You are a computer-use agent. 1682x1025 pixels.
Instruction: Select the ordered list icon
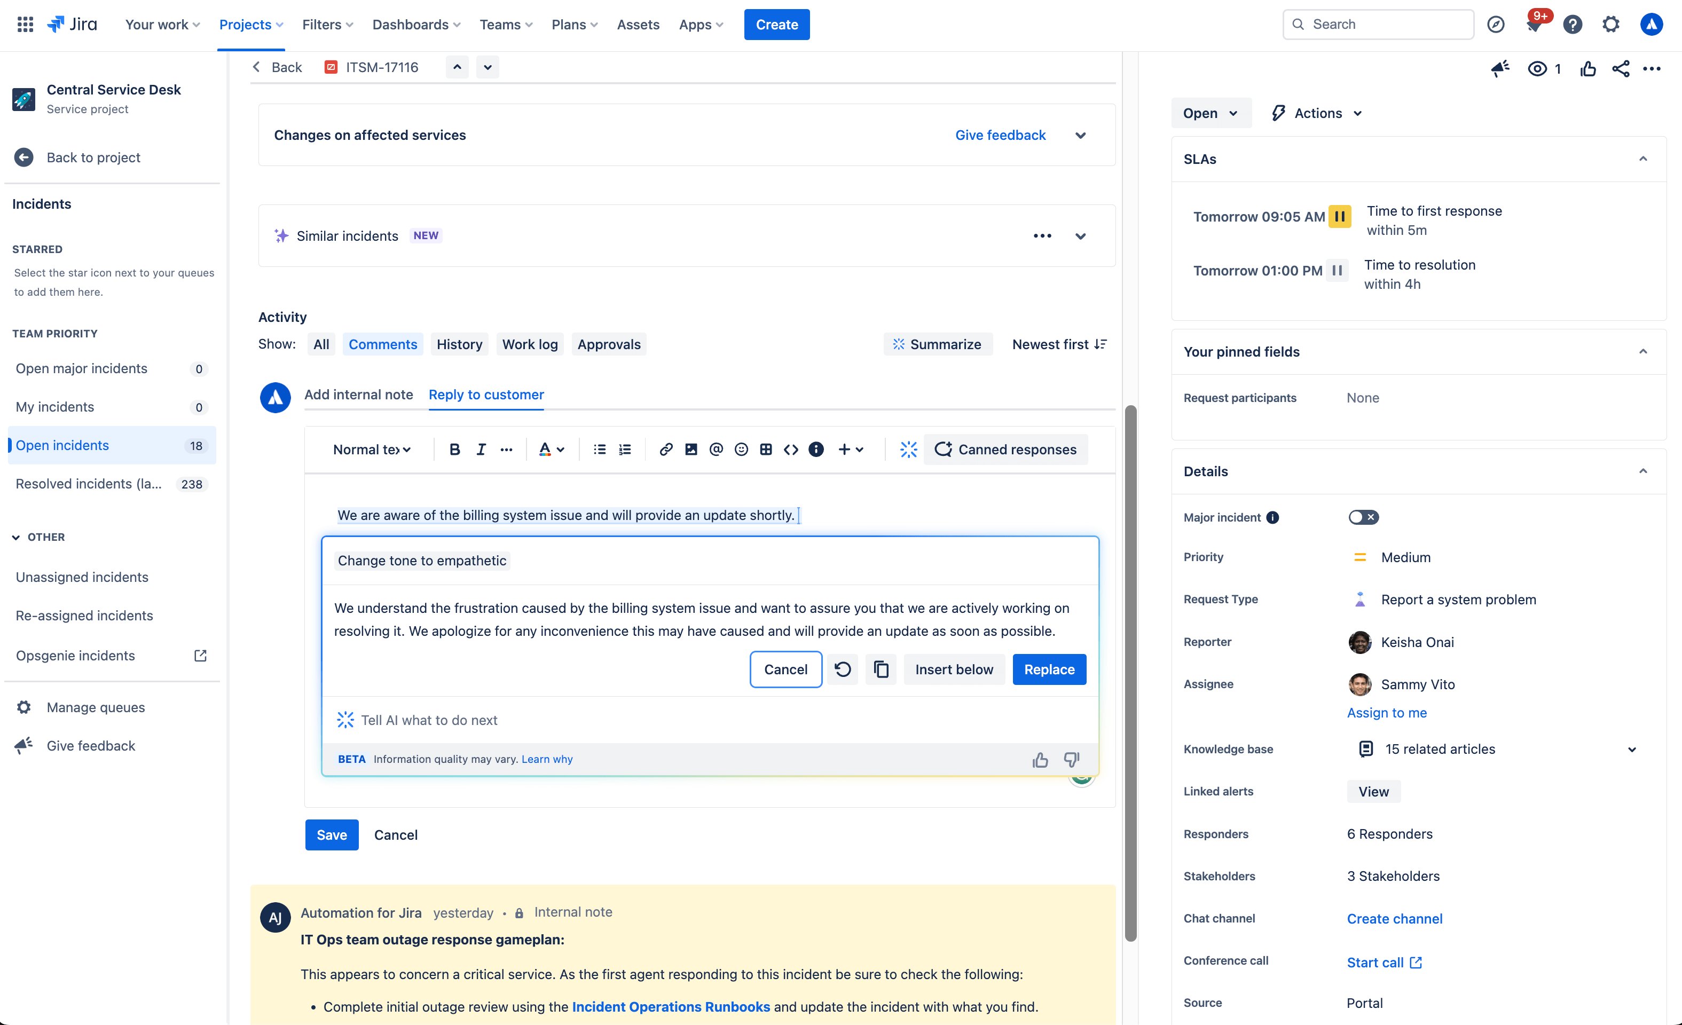[625, 448]
